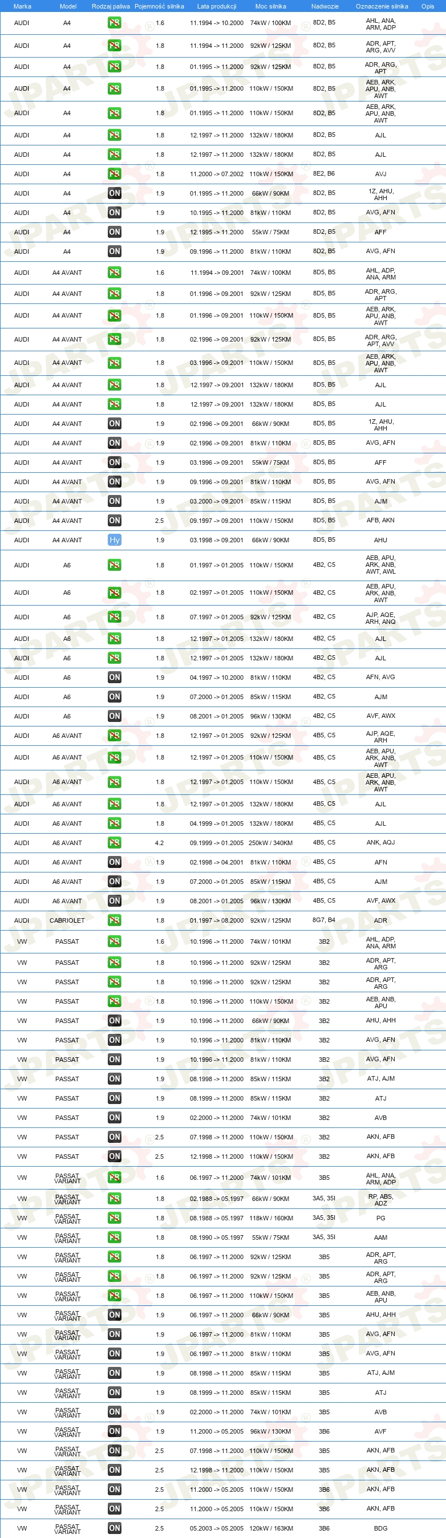Click the 08.1990 -> 05.1997 production years cell

[217, 1237]
